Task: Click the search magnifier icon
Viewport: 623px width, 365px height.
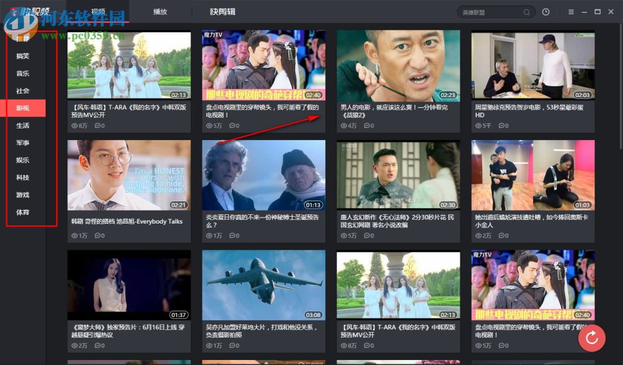Action: (526, 12)
